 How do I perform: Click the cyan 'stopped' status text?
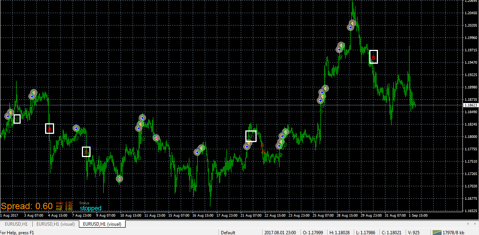point(91,208)
